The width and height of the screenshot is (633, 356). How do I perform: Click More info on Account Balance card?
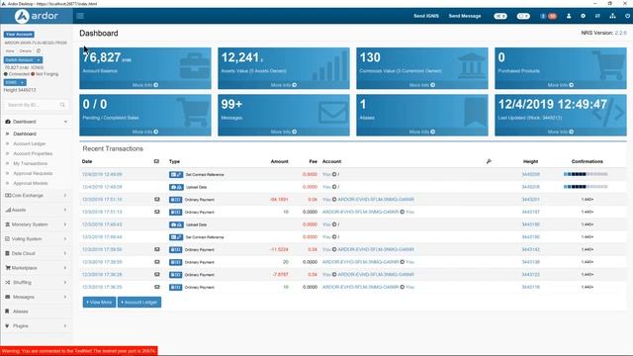[145, 85]
